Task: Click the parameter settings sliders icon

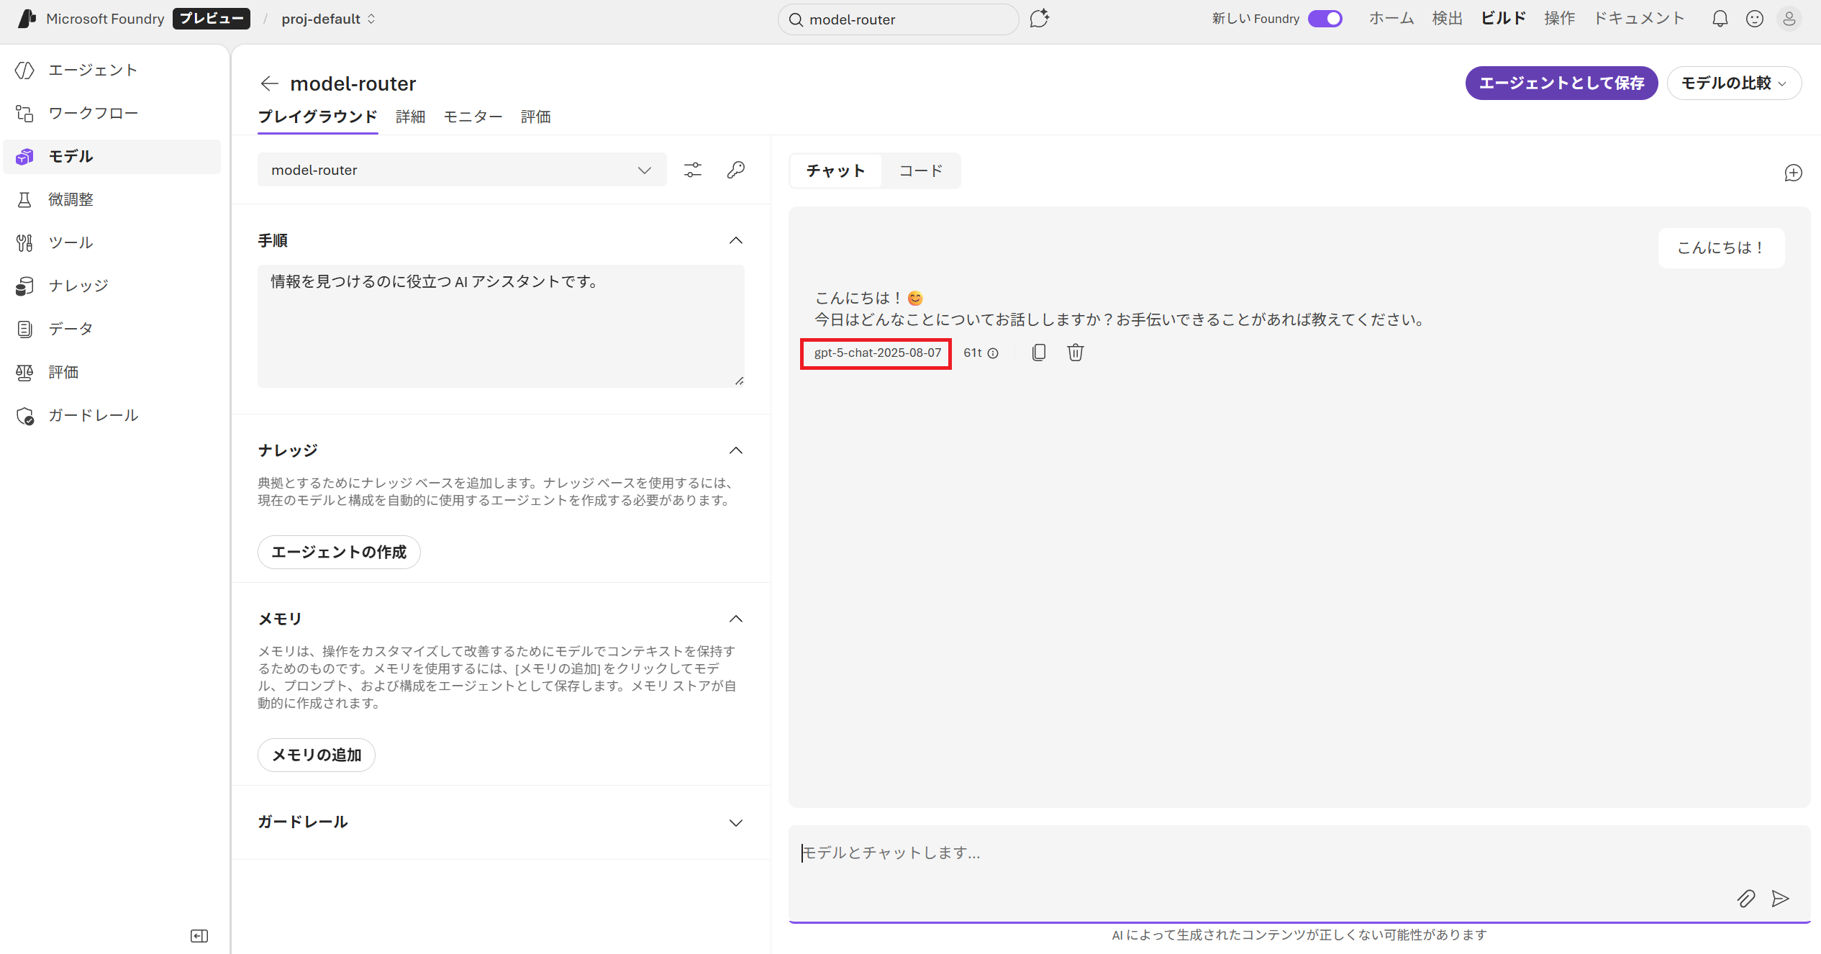Action: 692,170
